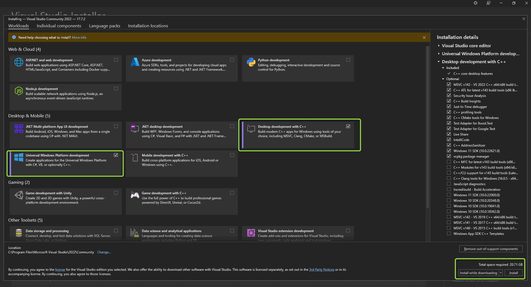Screen dimensions: 531x287
Task: Open the Language packs tab
Action: 105,26
